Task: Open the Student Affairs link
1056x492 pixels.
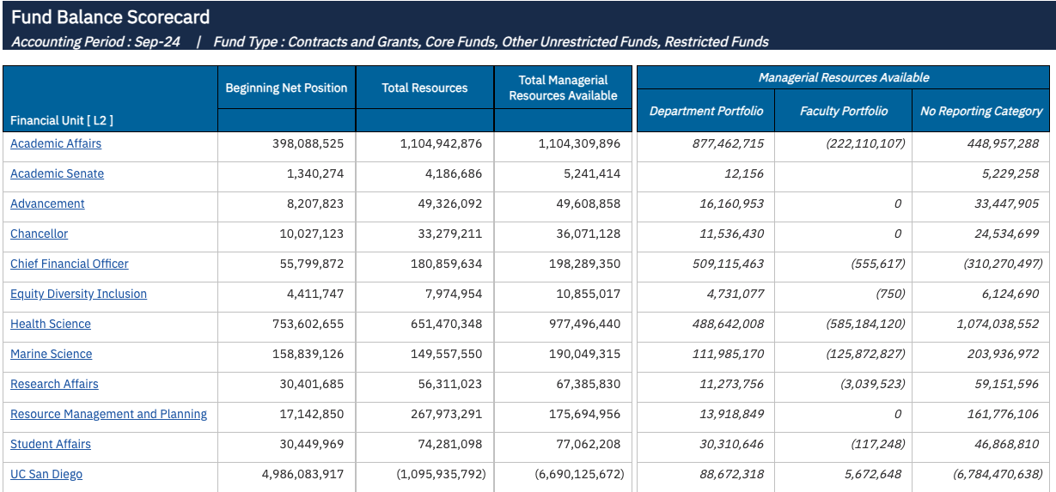Action: [x=51, y=444]
